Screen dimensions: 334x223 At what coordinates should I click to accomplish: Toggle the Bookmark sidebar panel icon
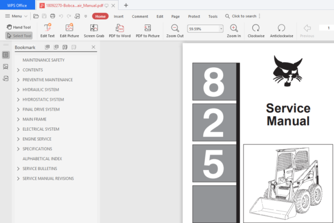click(6, 55)
